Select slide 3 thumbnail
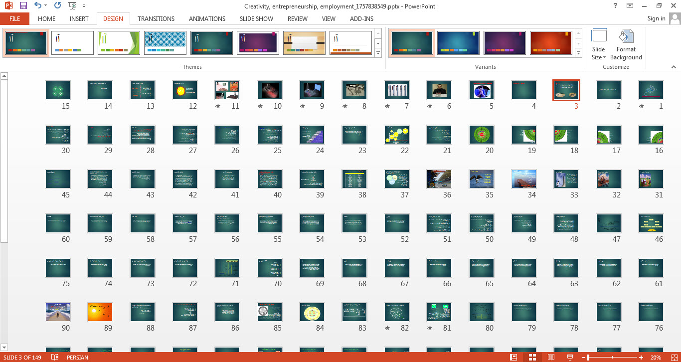 566,90
